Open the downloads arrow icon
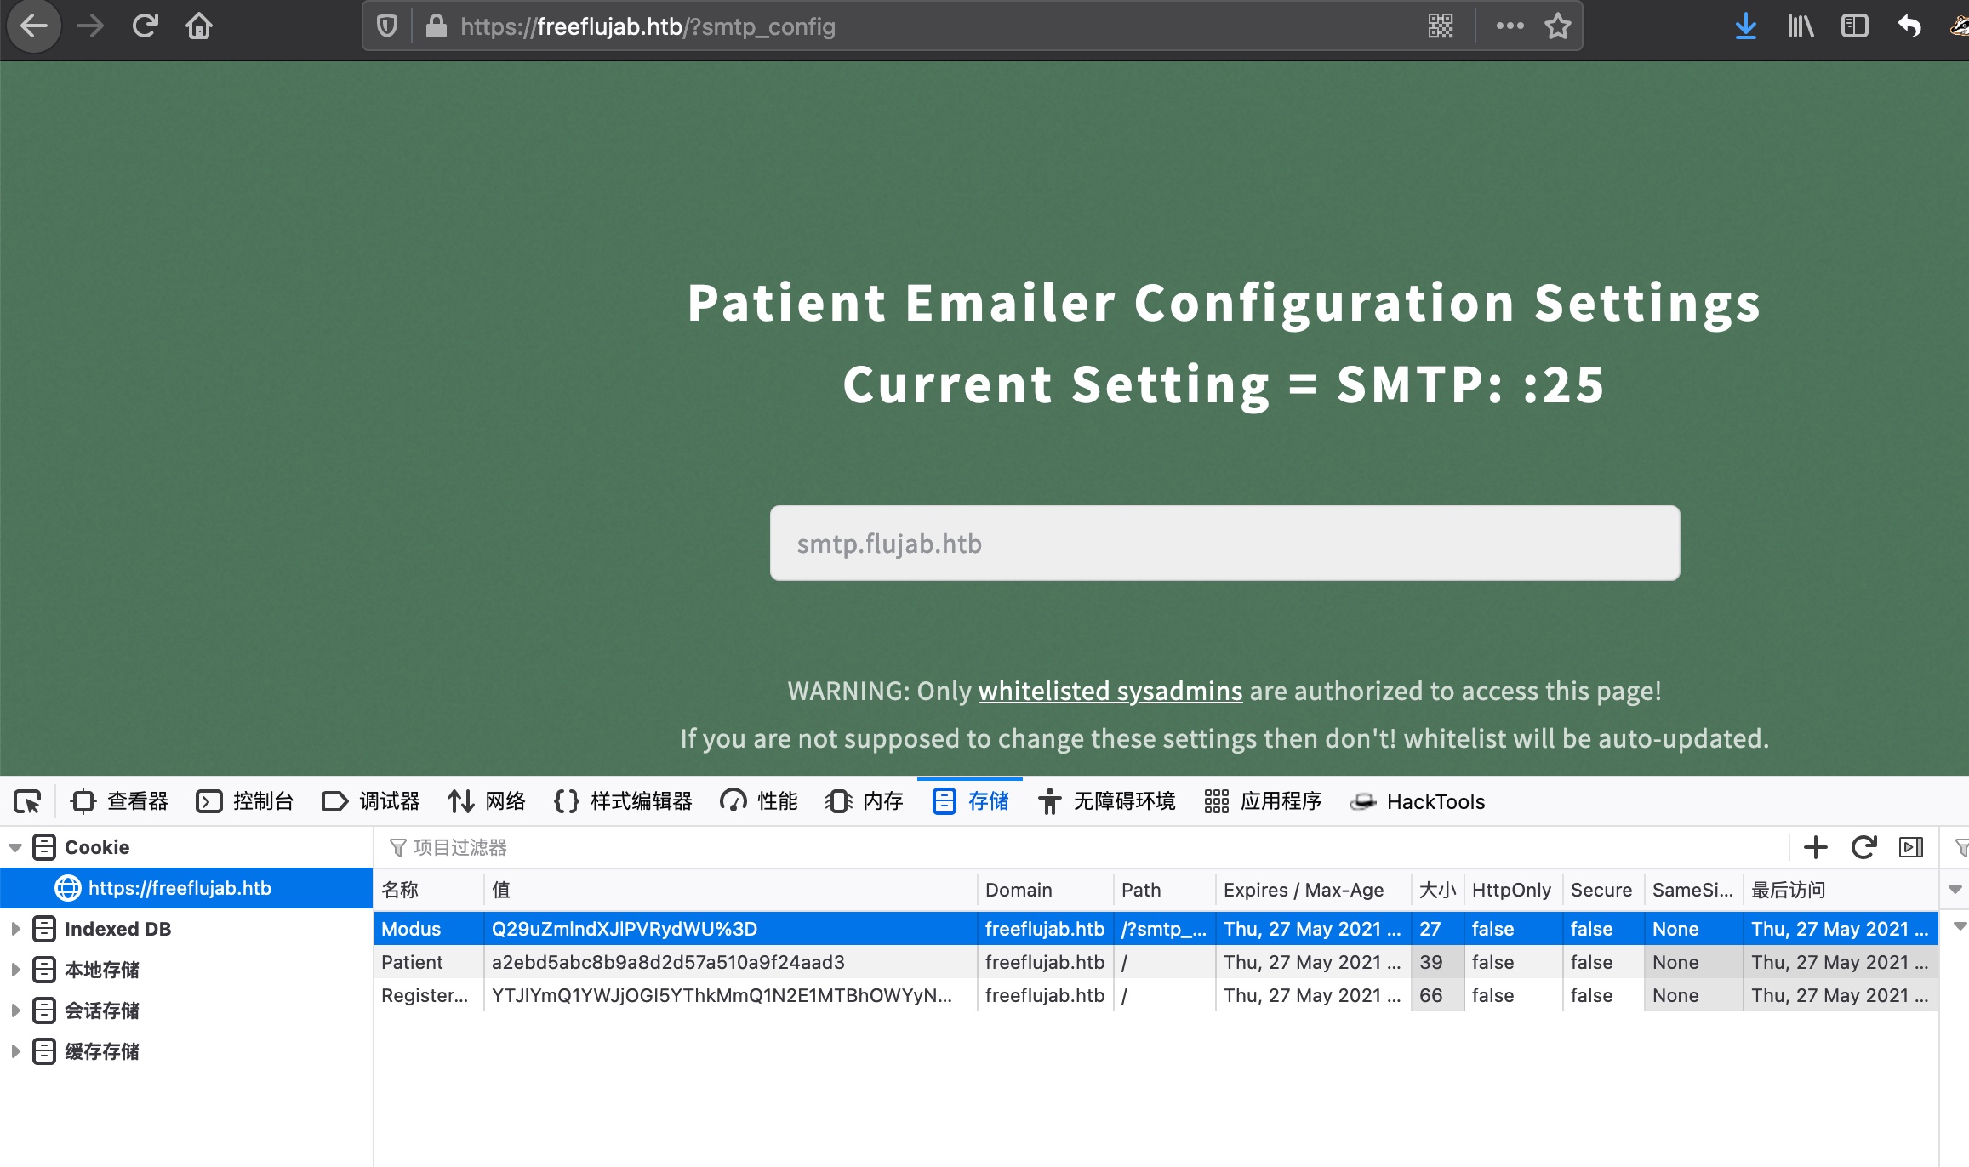1969x1167 pixels. click(1745, 26)
